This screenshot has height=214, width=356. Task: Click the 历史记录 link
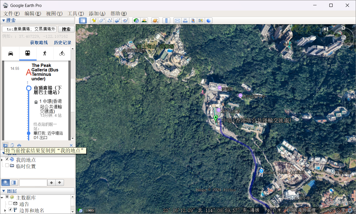coord(63,43)
